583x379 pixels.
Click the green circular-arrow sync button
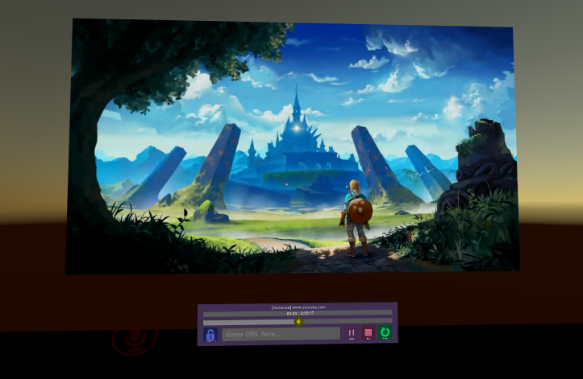(x=385, y=332)
